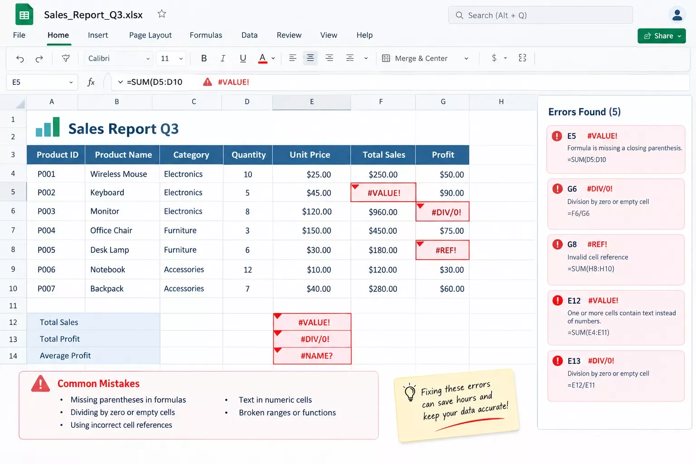
Task: Star the Sales_Report_Q3.xlsx file
Action: click(x=162, y=14)
